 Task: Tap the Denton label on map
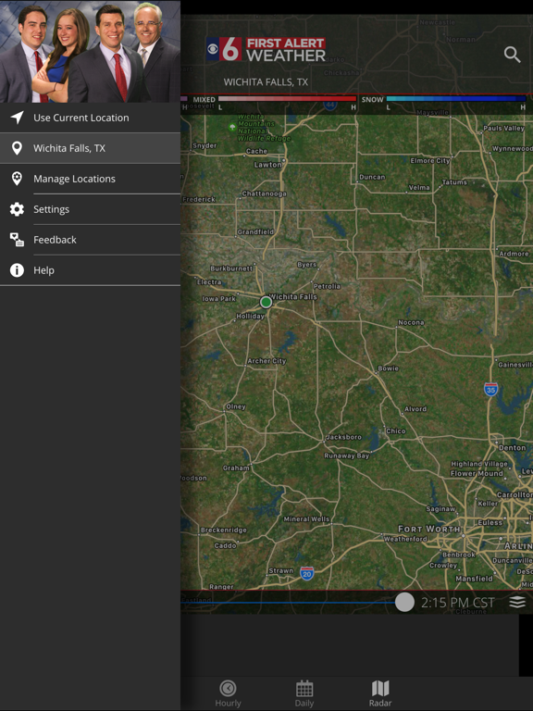click(512, 447)
